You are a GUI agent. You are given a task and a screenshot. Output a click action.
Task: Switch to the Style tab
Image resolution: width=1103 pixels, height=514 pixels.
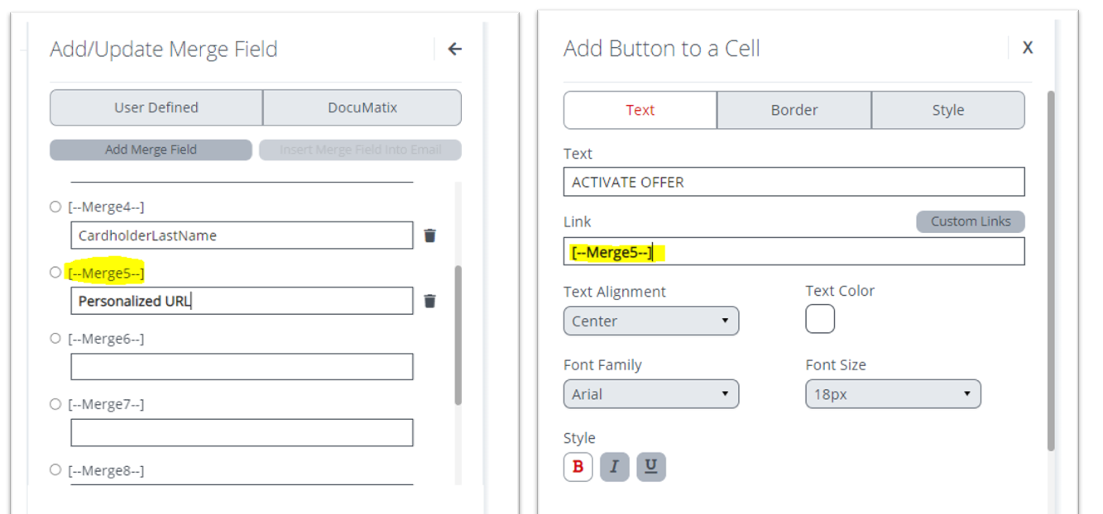(947, 110)
